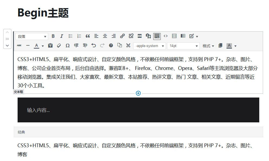Screen dimensions: 269x161
Task: Move the block up with the arrow
Action: point(7,32)
